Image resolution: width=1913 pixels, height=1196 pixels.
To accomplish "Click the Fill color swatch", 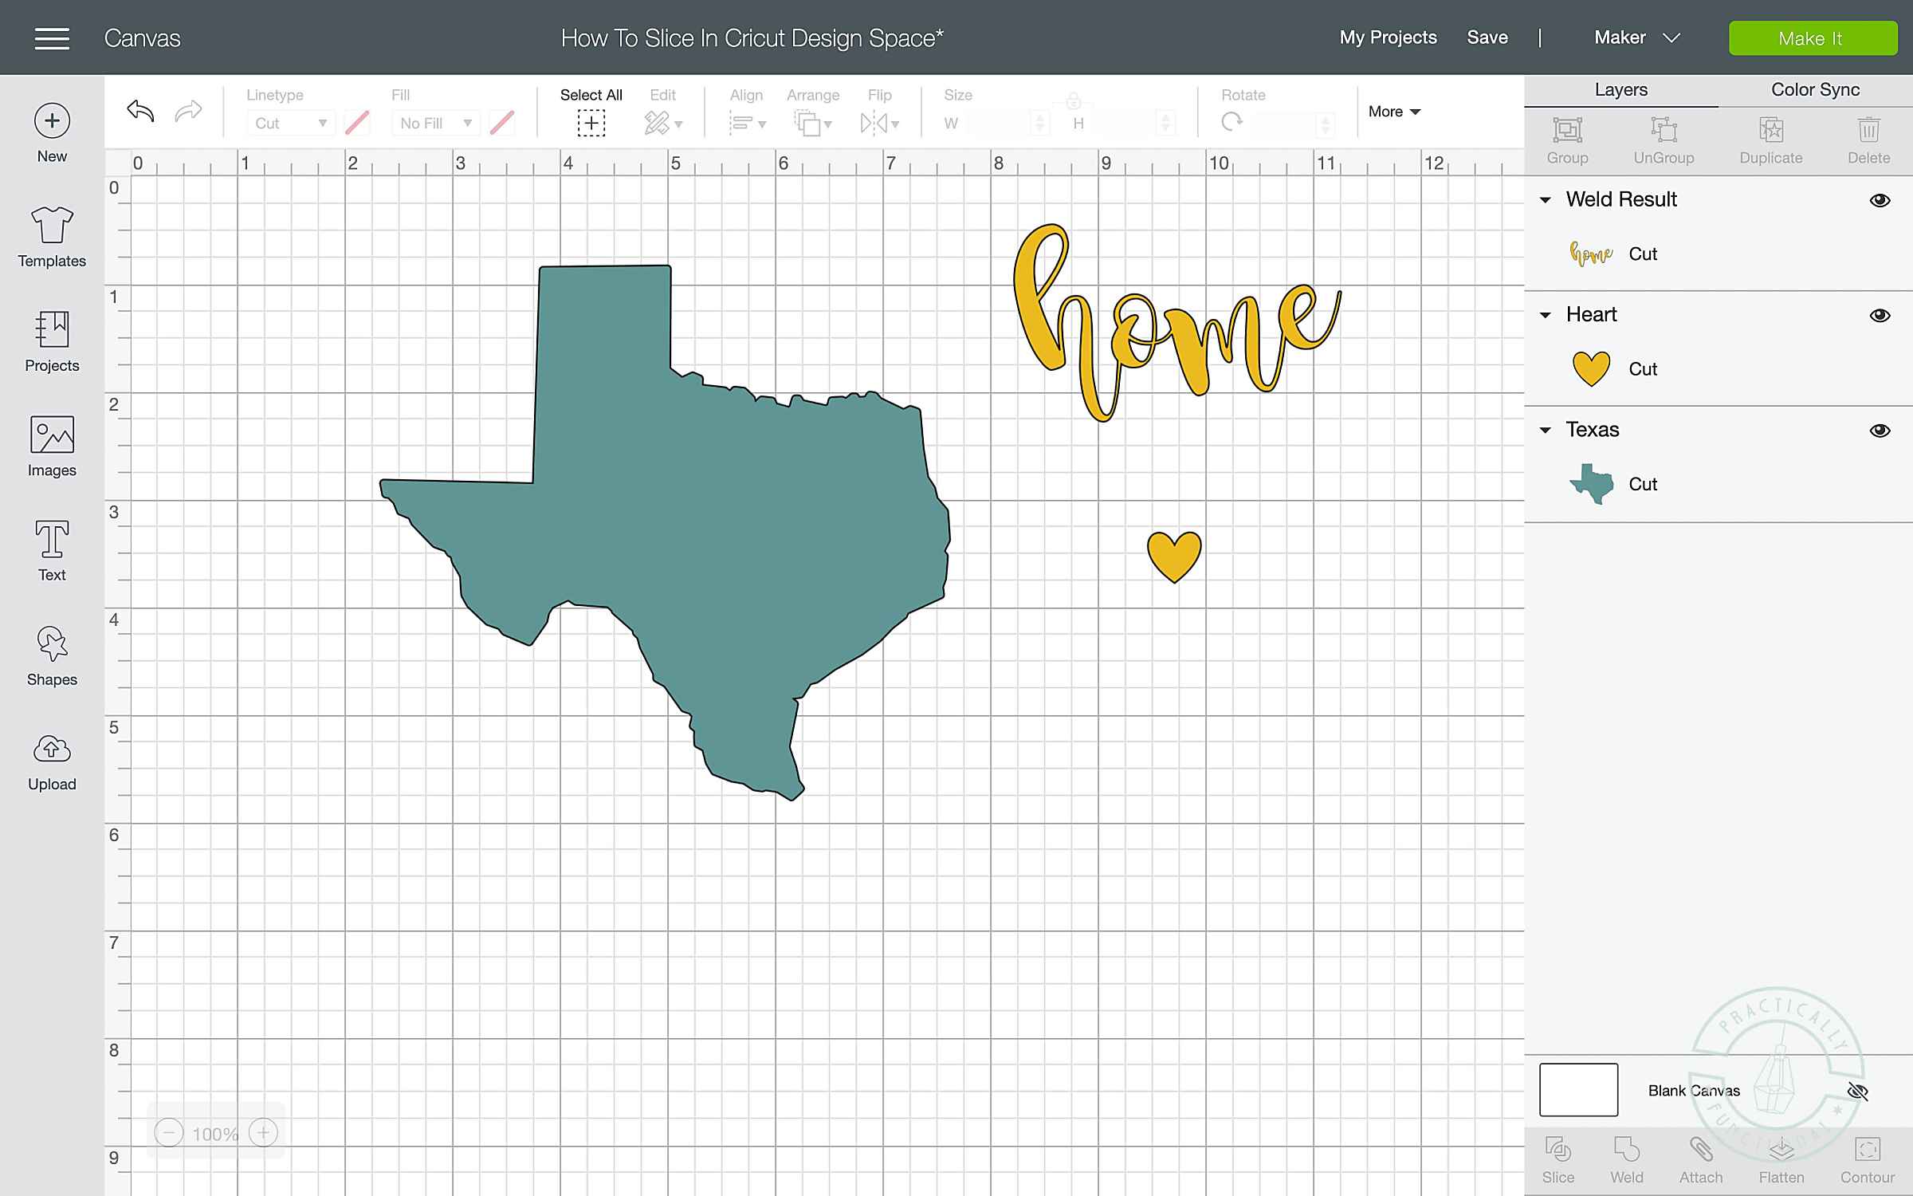I will tap(502, 123).
